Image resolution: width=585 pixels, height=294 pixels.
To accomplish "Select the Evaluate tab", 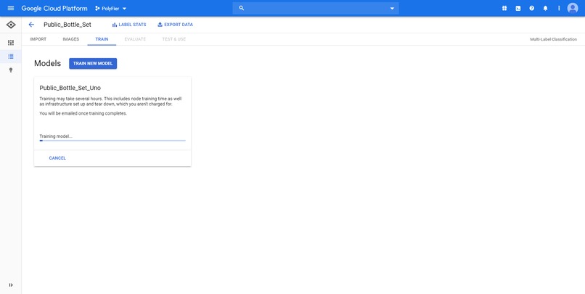I will [135, 39].
